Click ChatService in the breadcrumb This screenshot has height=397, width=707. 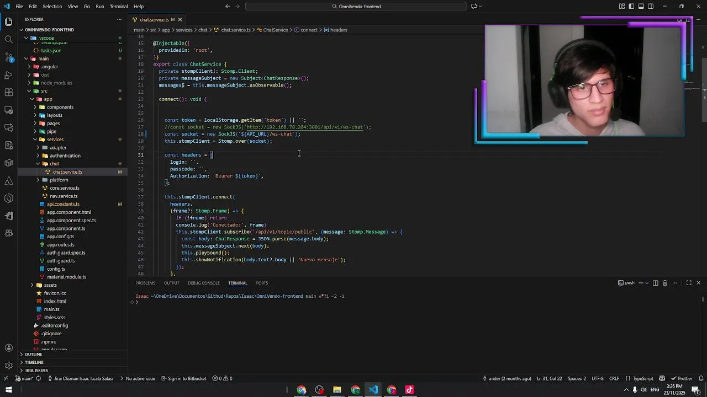click(275, 30)
